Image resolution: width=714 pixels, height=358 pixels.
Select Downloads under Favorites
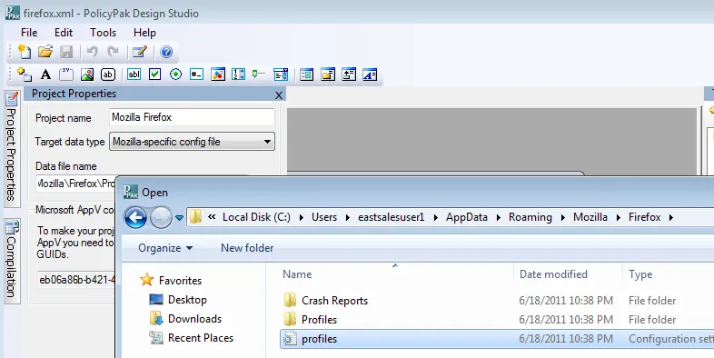tap(186, 318)
